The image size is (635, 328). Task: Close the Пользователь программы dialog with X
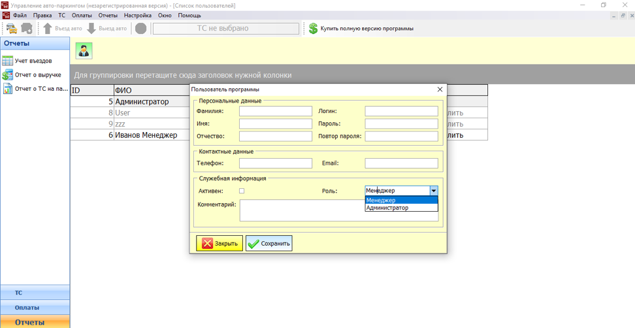tap(440, 90)
